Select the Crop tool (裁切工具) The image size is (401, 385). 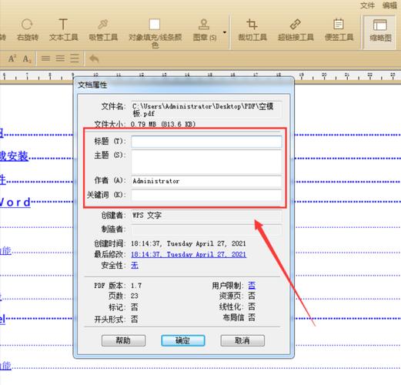252,30
